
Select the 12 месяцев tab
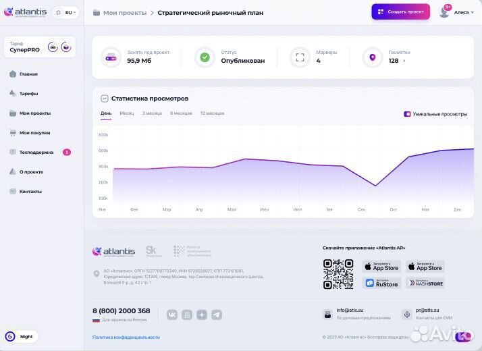coord(213,113)
